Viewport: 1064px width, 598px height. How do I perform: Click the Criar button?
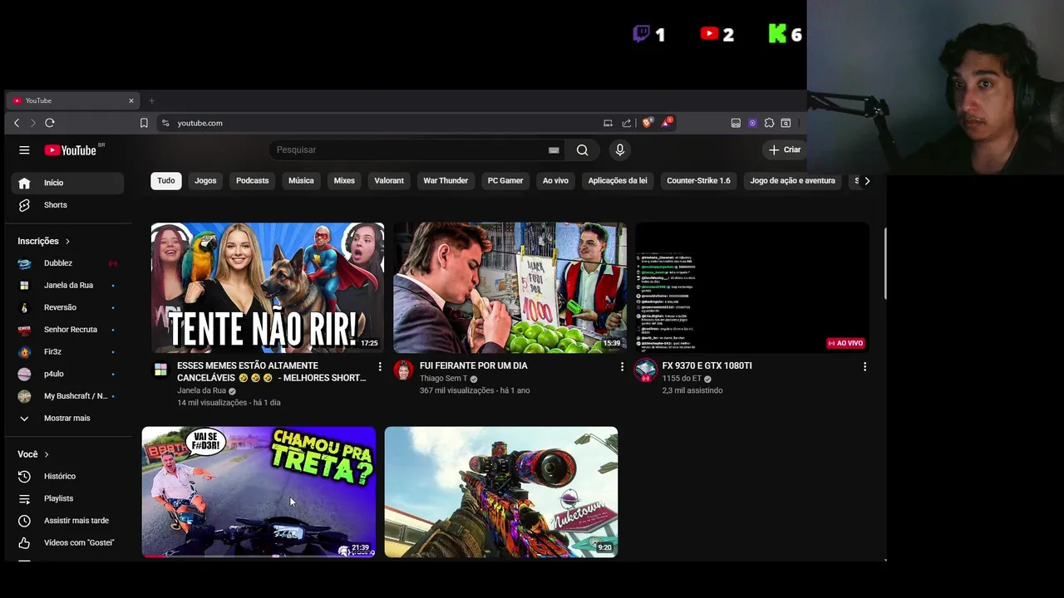[784, 150]
